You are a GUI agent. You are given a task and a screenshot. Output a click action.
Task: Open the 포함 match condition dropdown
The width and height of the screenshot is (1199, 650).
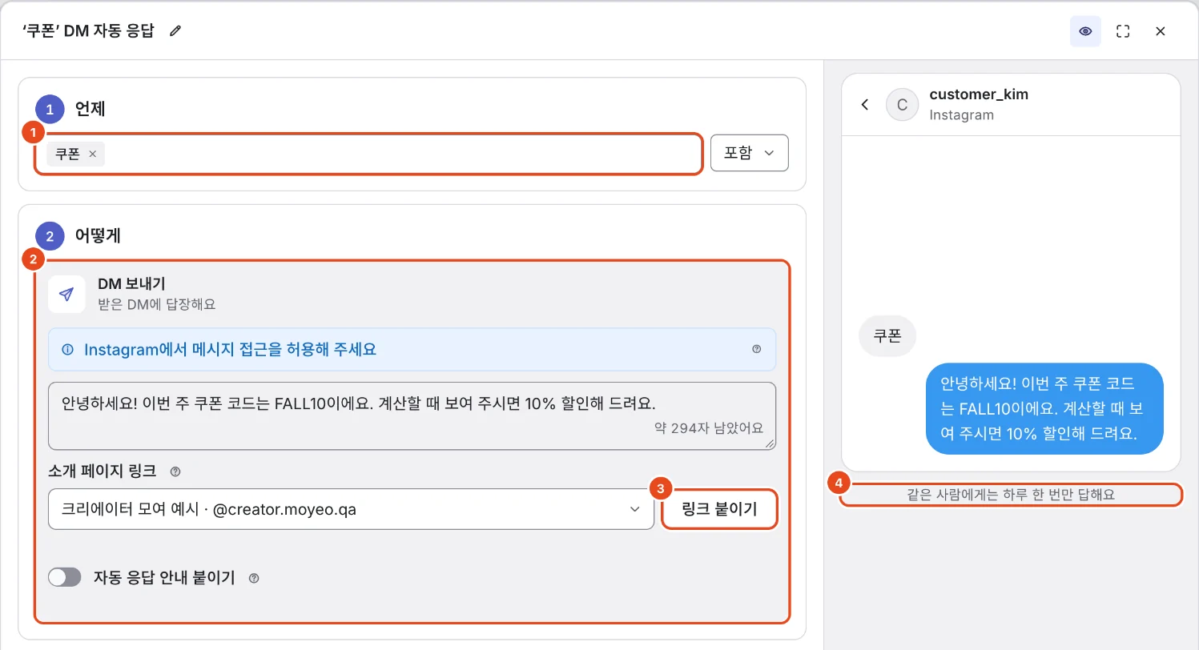pyautogui.click(x=749, y=153)
